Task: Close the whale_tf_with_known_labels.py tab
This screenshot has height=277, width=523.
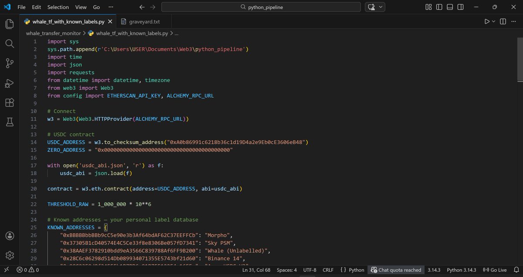Action: click(x=110, y=21)
